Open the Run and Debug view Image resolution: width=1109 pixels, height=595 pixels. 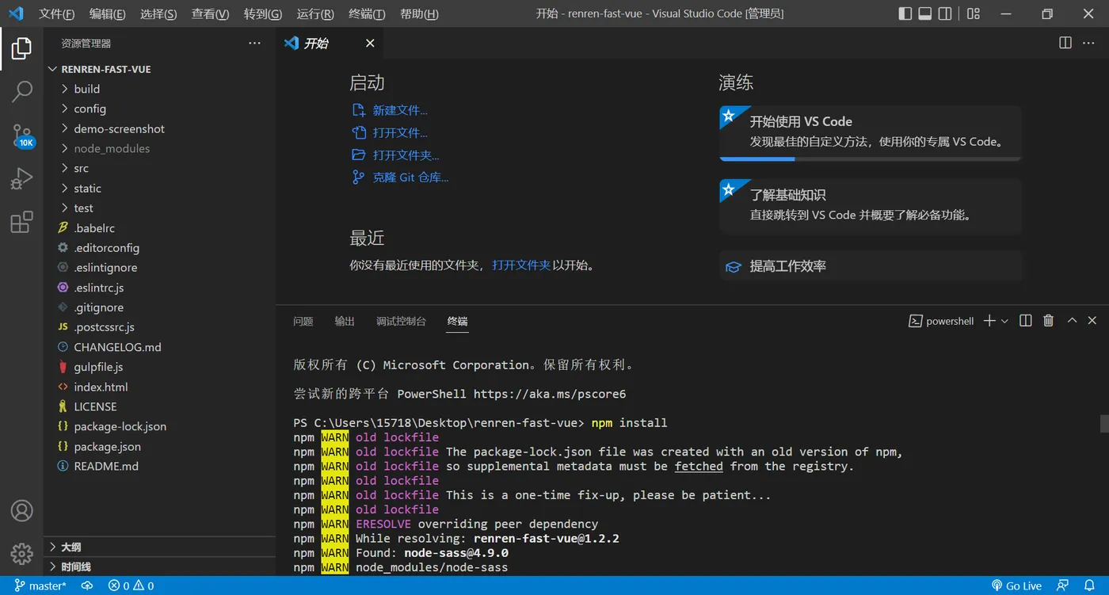coord(21,178)
